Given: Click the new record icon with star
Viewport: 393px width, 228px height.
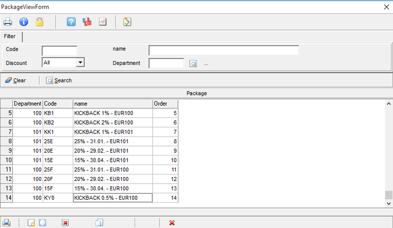Looking at the screenshot, I should (x=31, y=223).
